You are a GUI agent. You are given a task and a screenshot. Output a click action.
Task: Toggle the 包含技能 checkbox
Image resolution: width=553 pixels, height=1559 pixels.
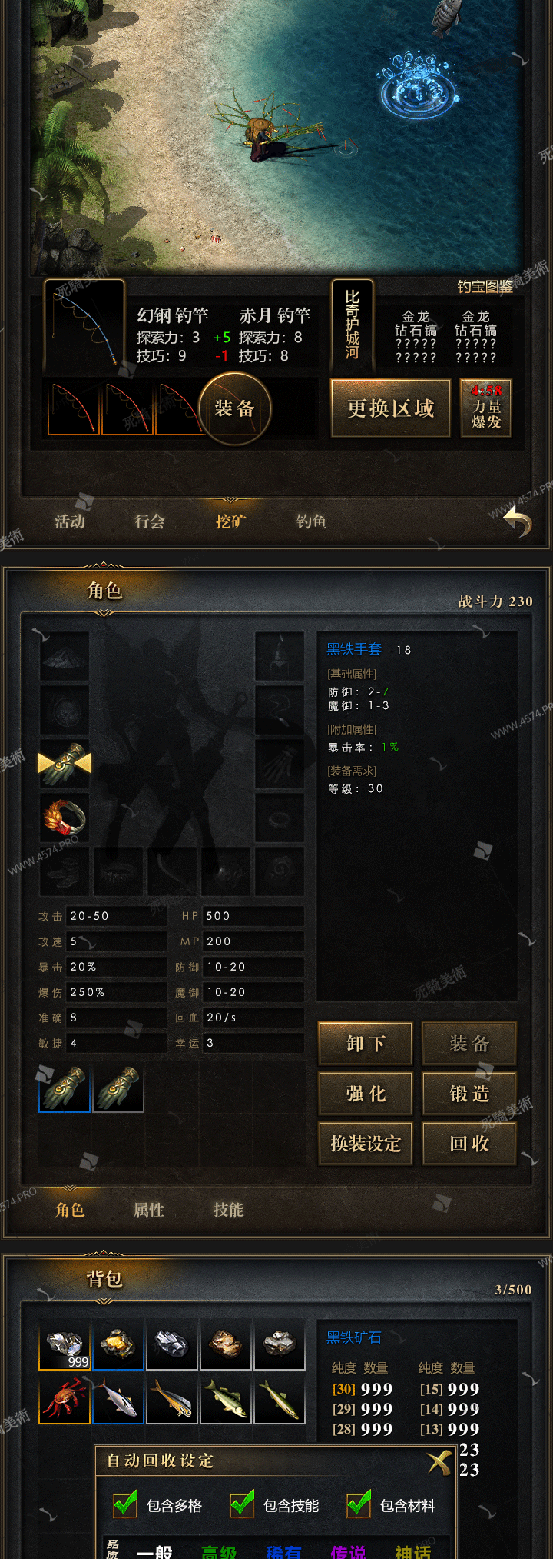[x=242, y=1504]
